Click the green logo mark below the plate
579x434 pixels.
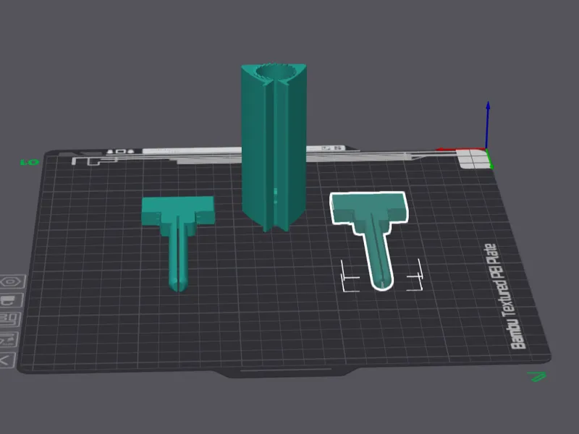coord(537,377)
